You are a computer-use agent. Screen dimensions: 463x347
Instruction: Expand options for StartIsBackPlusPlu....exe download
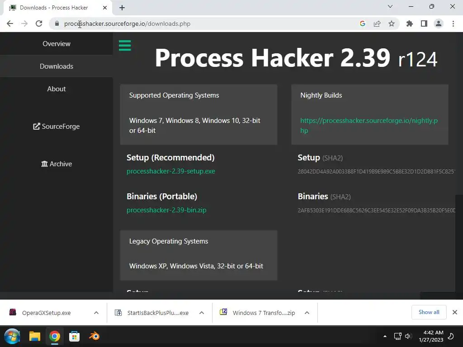click(202, 313)
